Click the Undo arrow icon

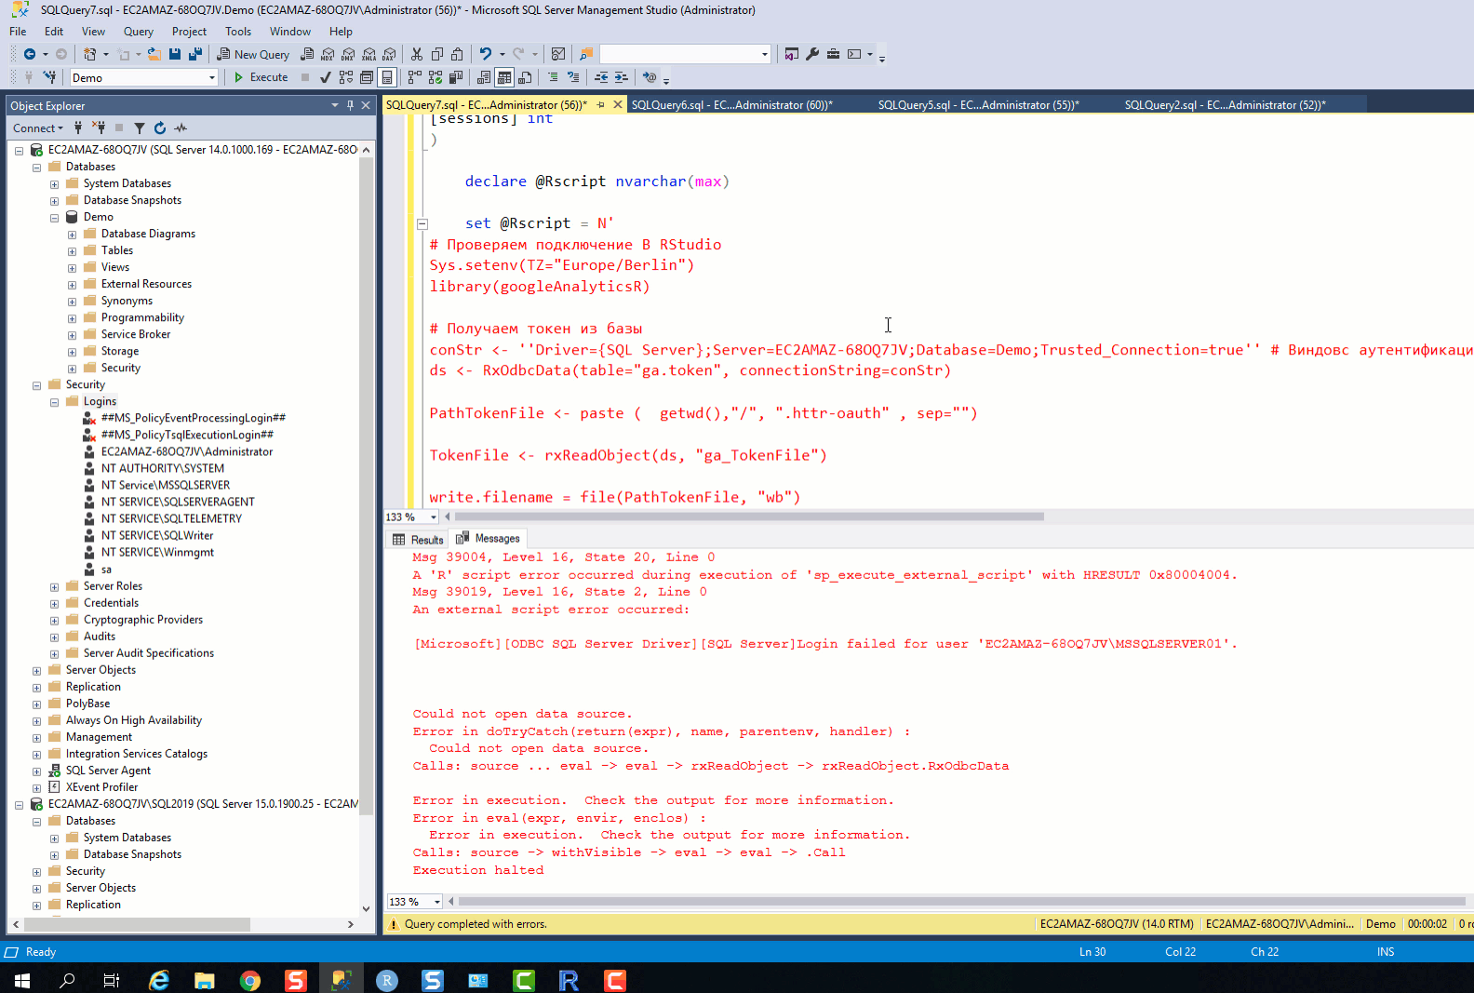(x=485, y=54)
